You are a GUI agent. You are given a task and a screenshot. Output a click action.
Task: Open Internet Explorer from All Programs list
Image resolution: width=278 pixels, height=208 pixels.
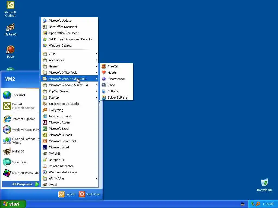[69, 116]
